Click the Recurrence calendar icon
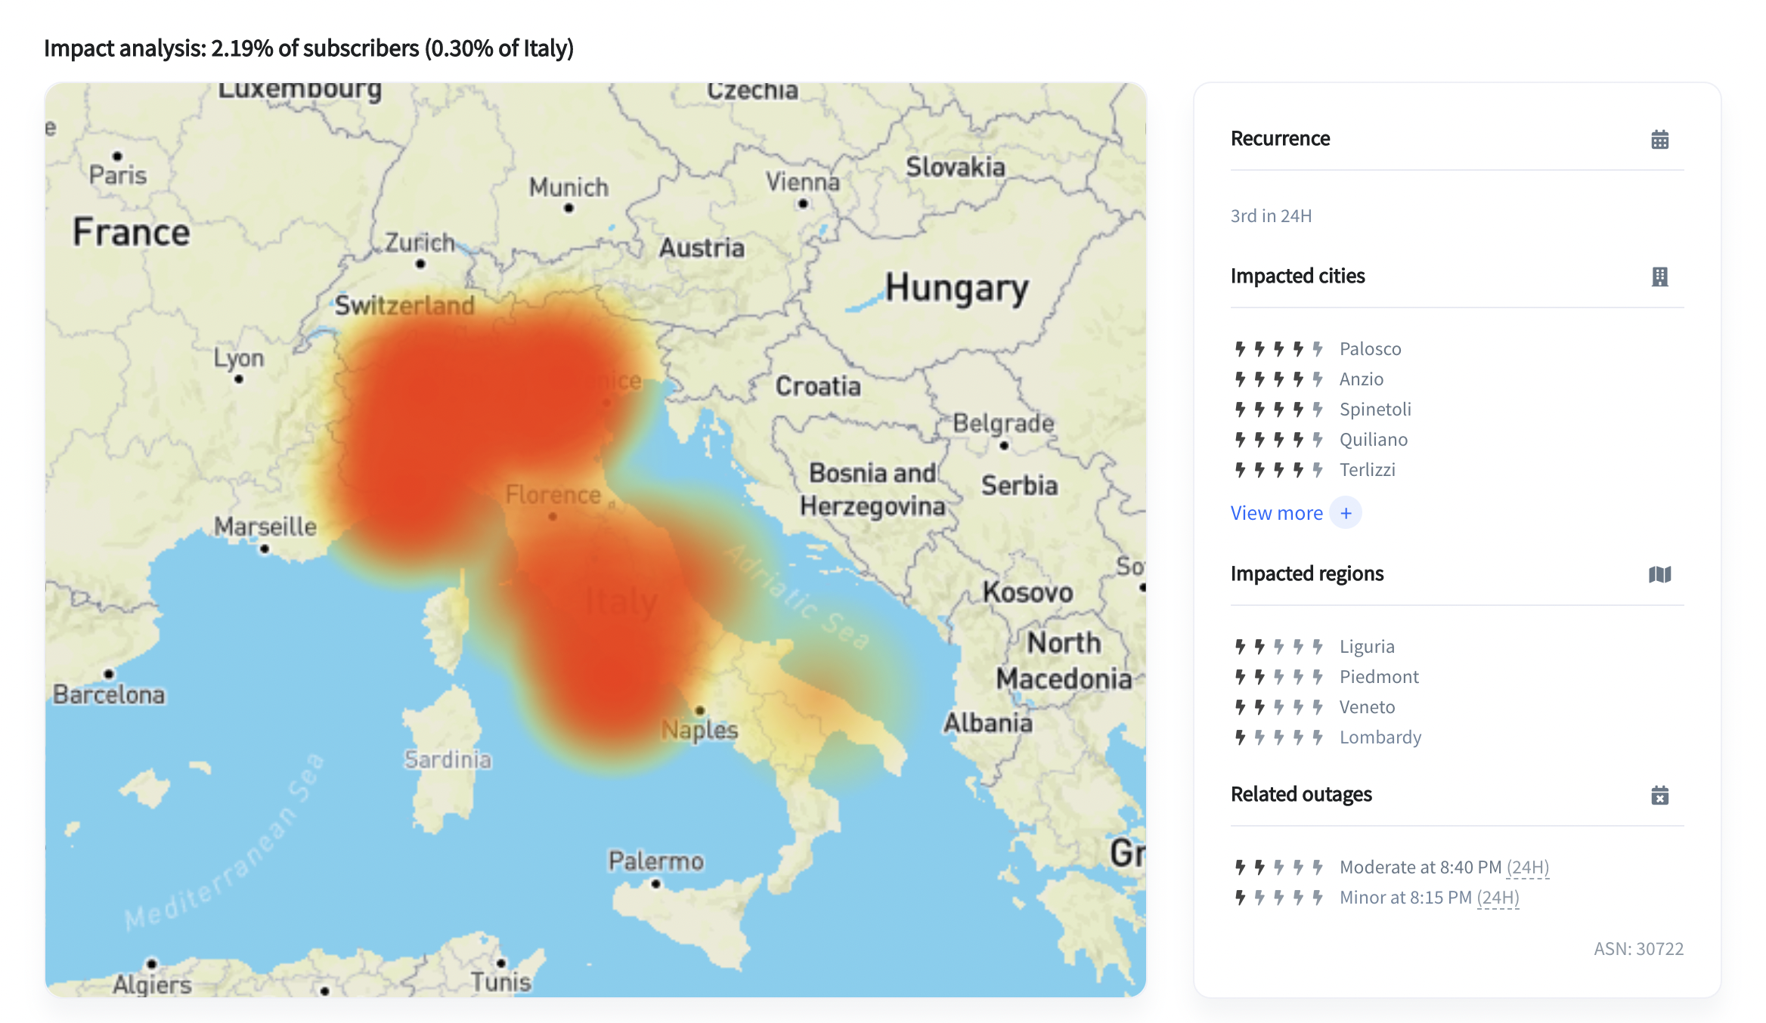 click(x=1659, y=140)
